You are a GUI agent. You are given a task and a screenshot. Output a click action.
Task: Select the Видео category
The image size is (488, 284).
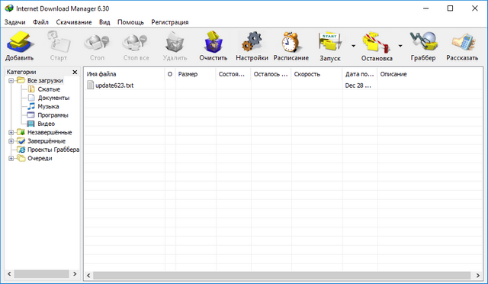(46, 124)
